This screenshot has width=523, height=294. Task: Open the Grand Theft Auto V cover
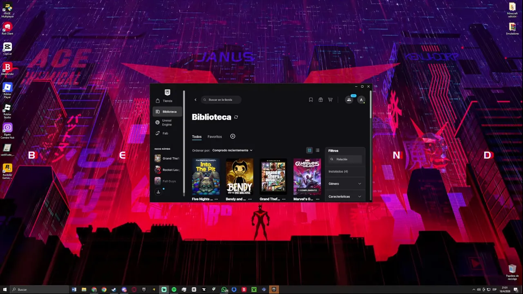[273, 177]
